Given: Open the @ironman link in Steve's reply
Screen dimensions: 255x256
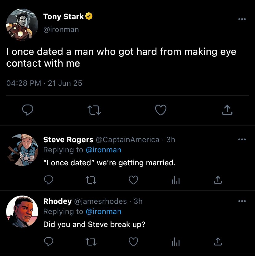Looking at the screenshot, I should pyautogui.click(x=103, y=150).
